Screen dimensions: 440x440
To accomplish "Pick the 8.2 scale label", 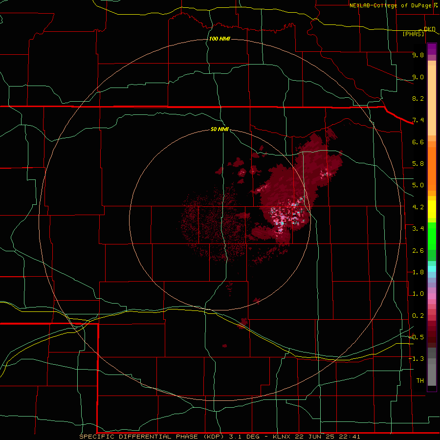I will click(418, 98).
